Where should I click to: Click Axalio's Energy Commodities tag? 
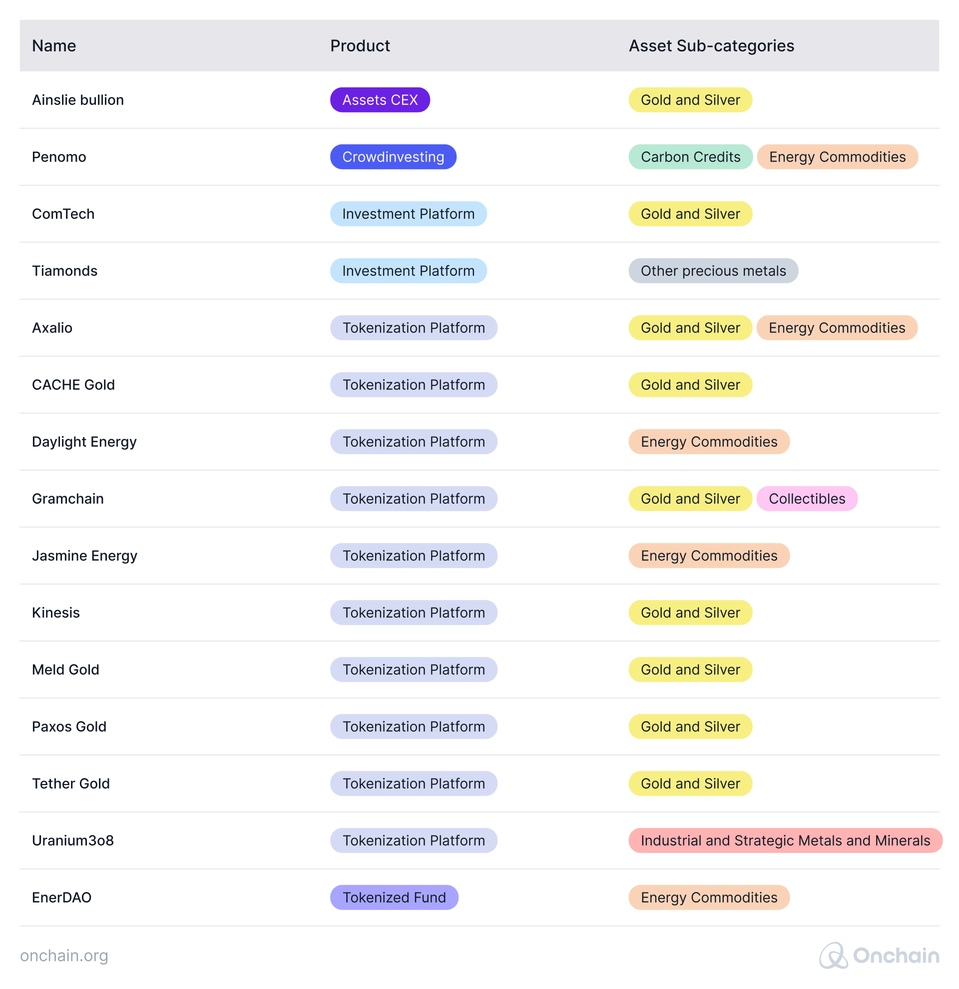coord(837,328)
